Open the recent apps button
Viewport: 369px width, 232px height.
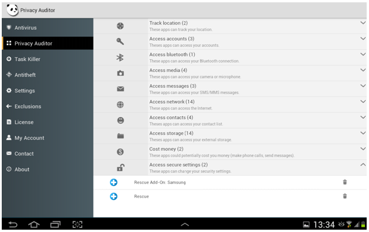tap(56, 224)
